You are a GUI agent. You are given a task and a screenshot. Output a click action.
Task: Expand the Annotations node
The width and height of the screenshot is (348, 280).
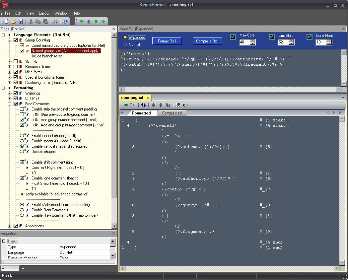tap(9, 226)
